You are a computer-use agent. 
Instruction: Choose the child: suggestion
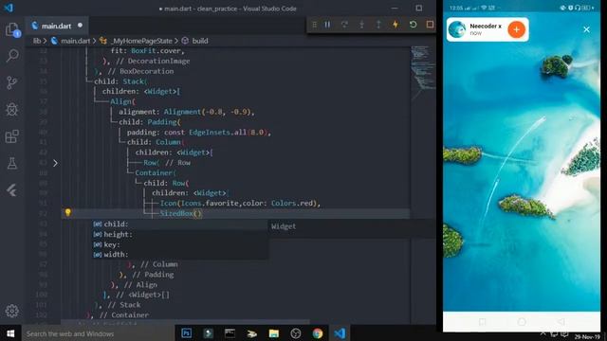tap(180, 224)
